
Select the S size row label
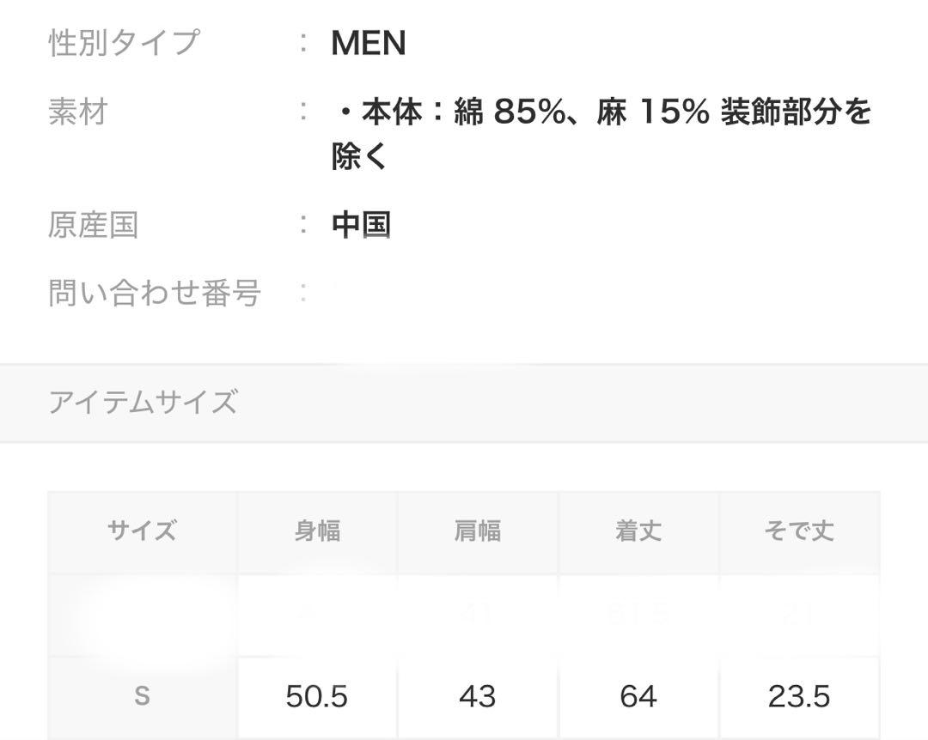pyautogui.click(x=142, y=696)
